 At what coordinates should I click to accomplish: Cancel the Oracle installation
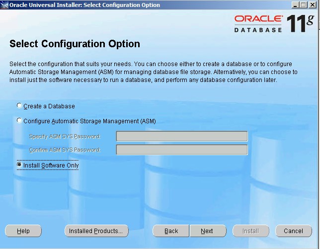point(293,231)
